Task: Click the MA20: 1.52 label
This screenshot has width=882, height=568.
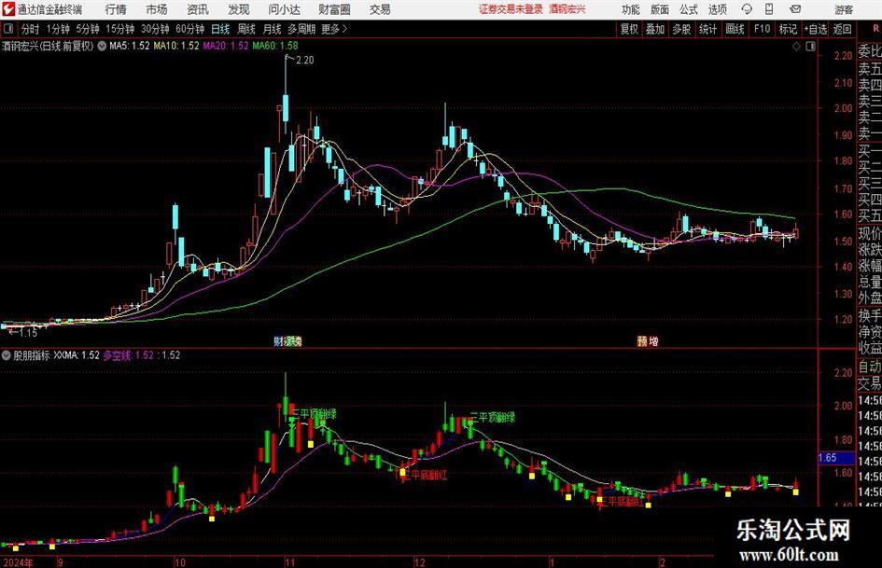Action: click(x=226, y=46)
